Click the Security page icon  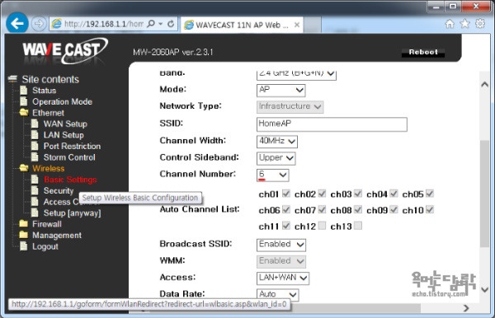point(35,190)
